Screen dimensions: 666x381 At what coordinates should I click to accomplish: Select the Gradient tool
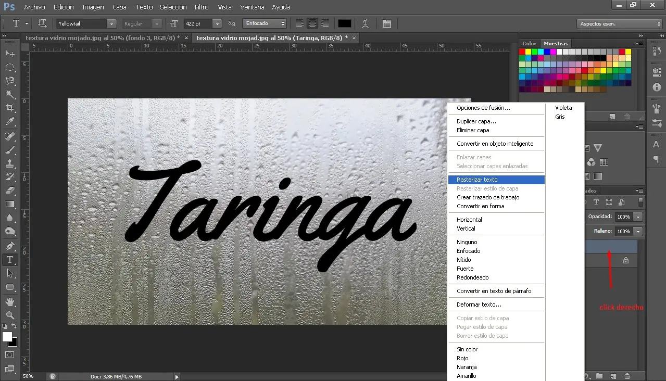(10, 205)
